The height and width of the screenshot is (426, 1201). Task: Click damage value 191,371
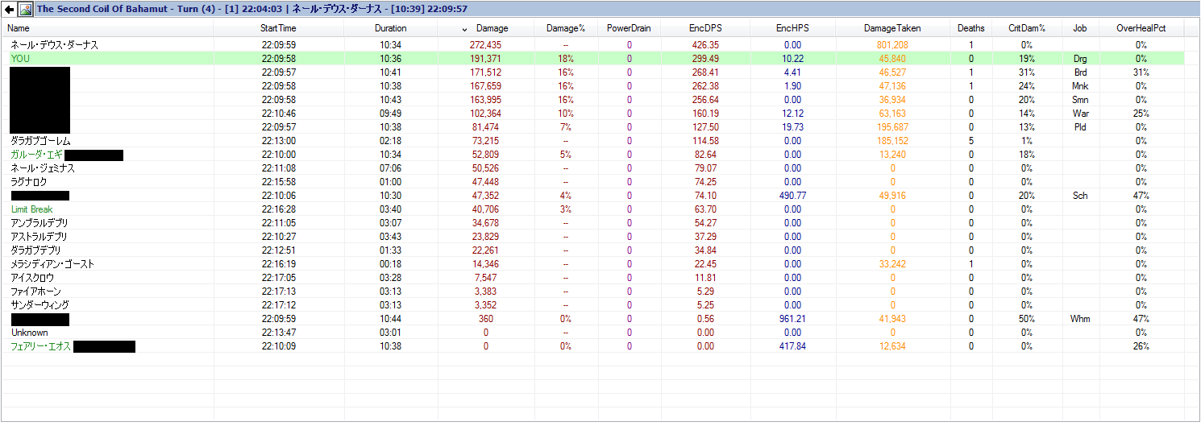485,59
